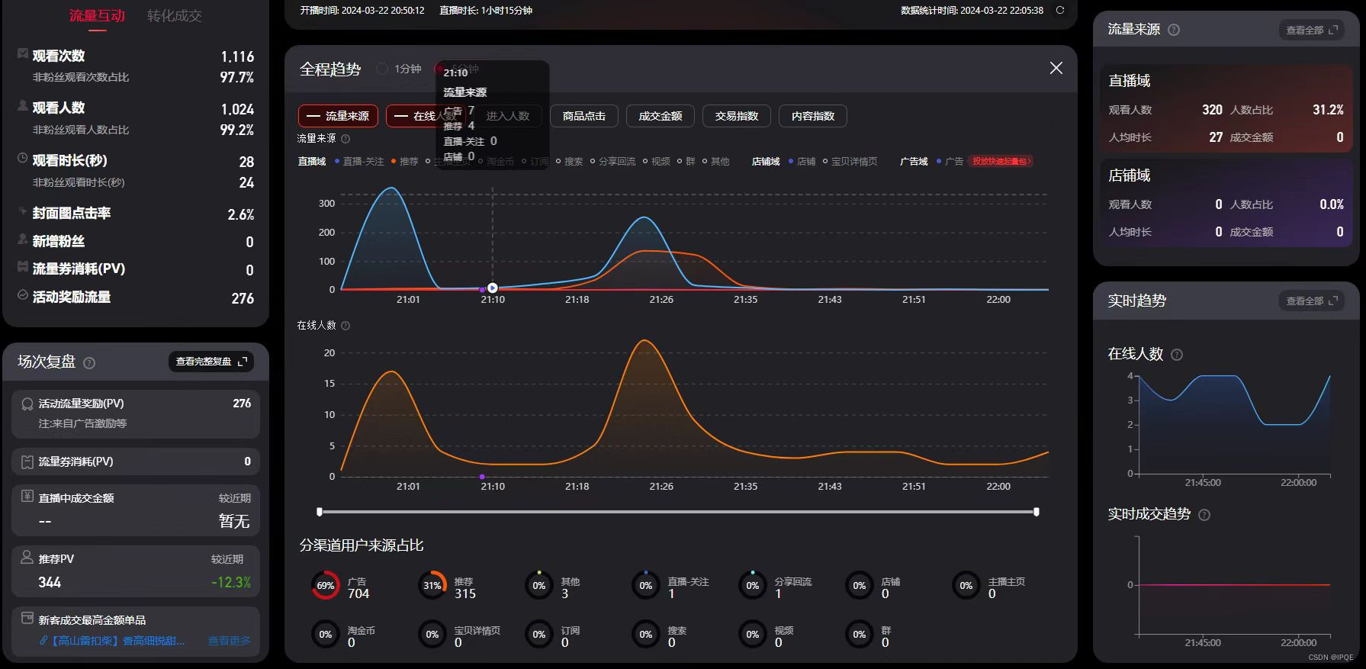
Task: Toggle 推荐 legend series
Action: click(x=405, y=162)
